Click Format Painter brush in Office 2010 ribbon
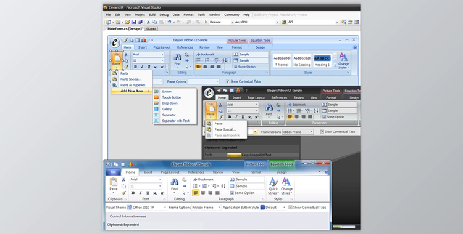The width and height of the screenshot is (463, 234). coord(123,193)
